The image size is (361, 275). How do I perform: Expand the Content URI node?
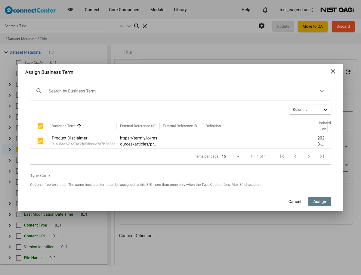(10, 236)
